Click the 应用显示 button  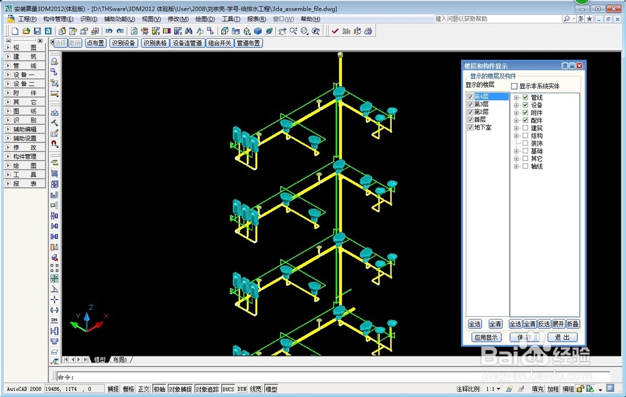[486, 337]
